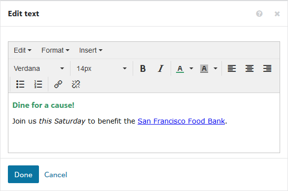Expand text color picker arrow

tap(191, 69)
